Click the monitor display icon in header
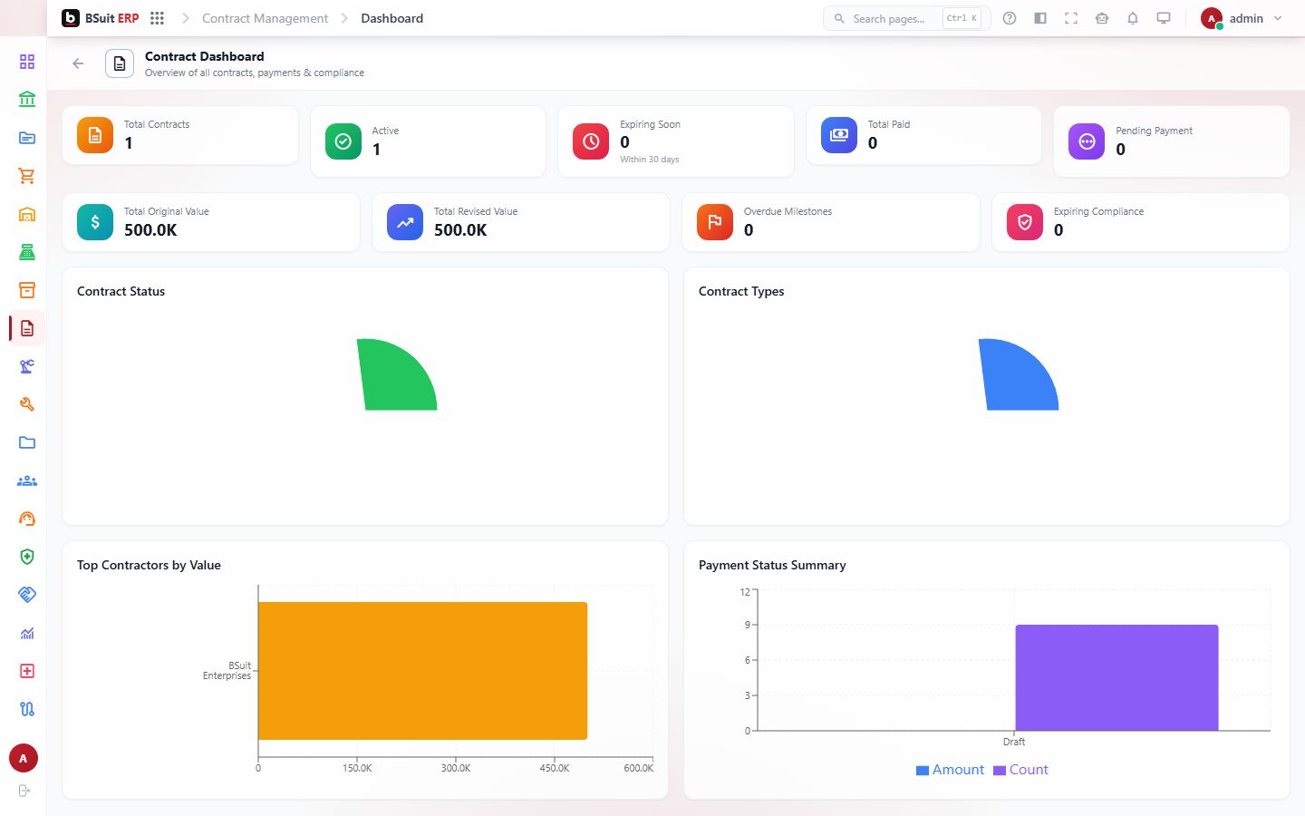This screenshot has width=1305, height=816. click(x=1164, y=18)
